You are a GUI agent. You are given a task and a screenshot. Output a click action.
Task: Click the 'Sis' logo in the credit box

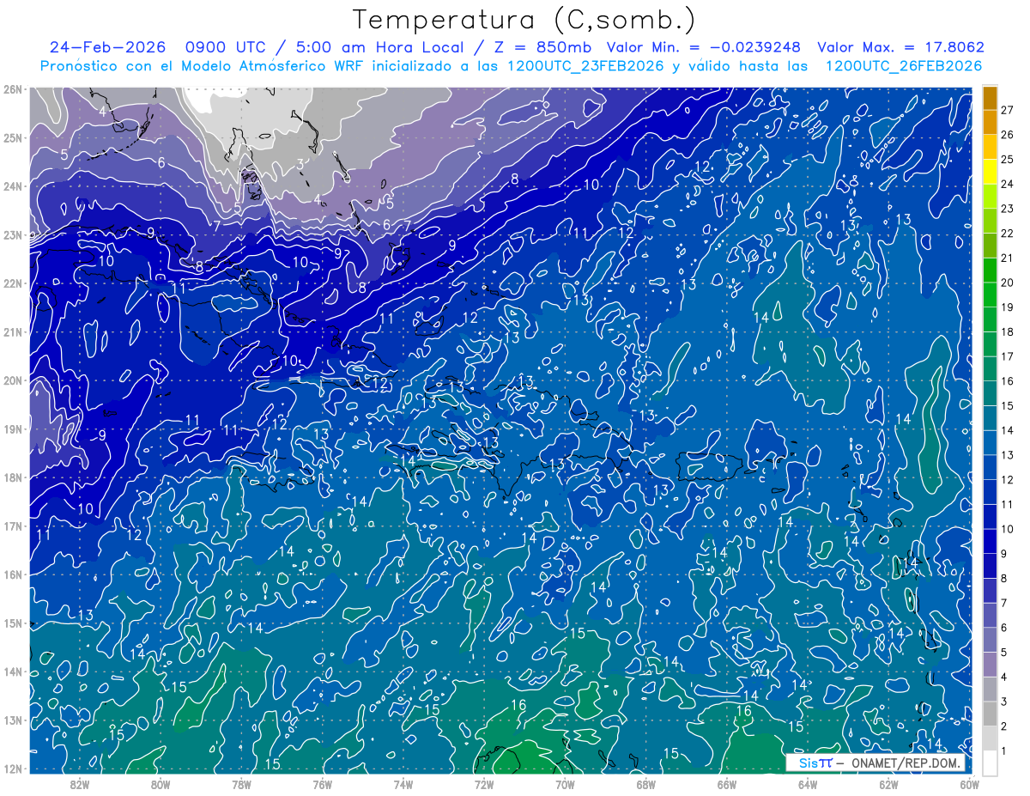point(809,763)
